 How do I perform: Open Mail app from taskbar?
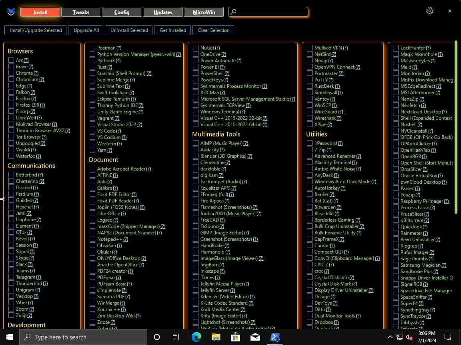click(x=255, y=337)
